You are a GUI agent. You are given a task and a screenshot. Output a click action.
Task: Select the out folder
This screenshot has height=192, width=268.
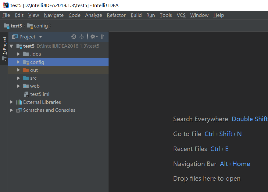tap(34, 70)
